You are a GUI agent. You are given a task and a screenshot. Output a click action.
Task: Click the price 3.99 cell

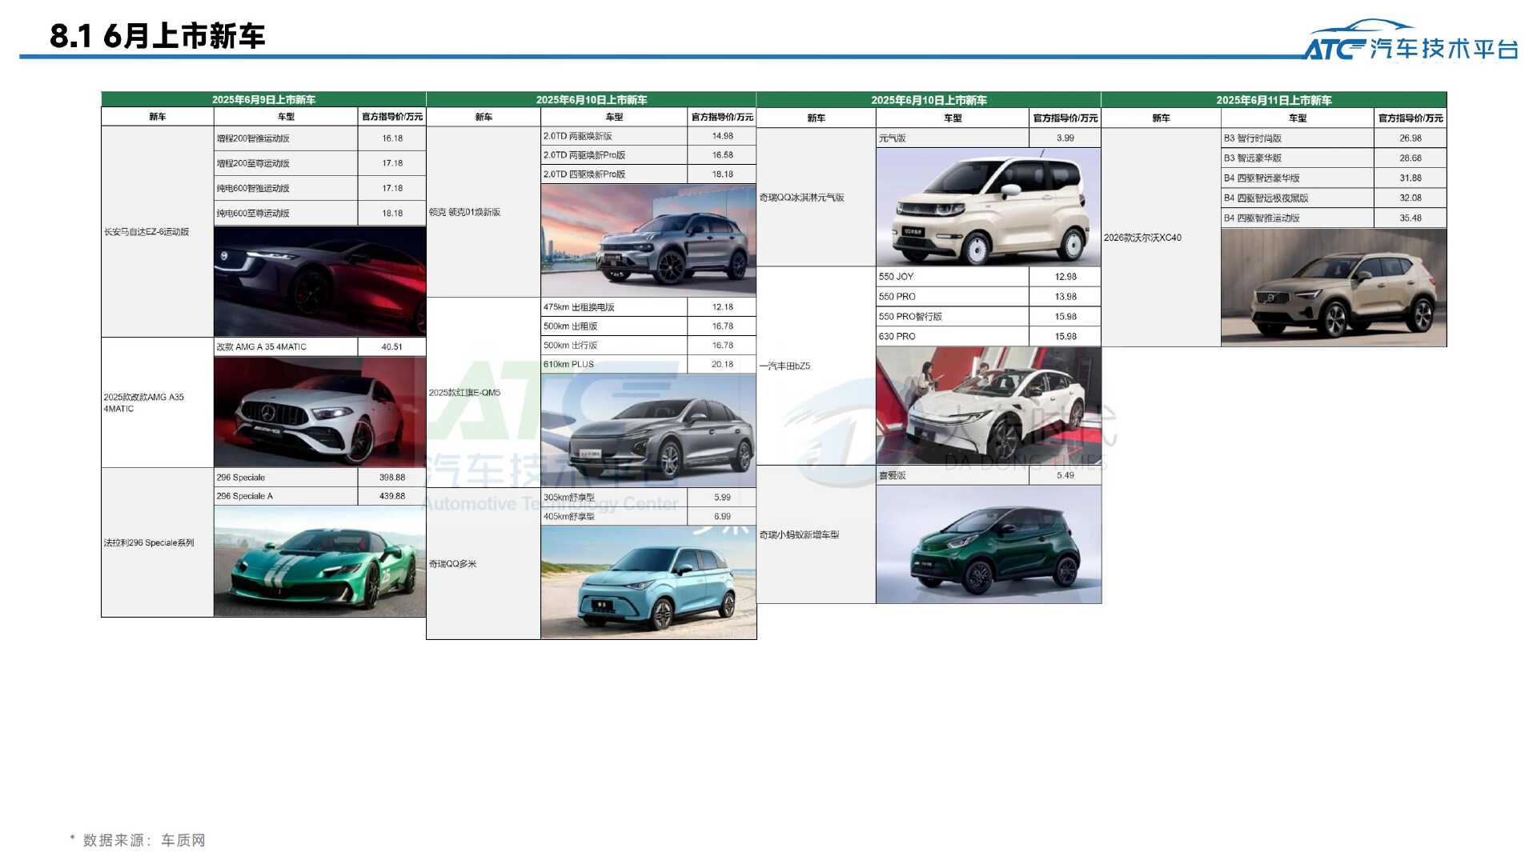[x=1065, y=138]
